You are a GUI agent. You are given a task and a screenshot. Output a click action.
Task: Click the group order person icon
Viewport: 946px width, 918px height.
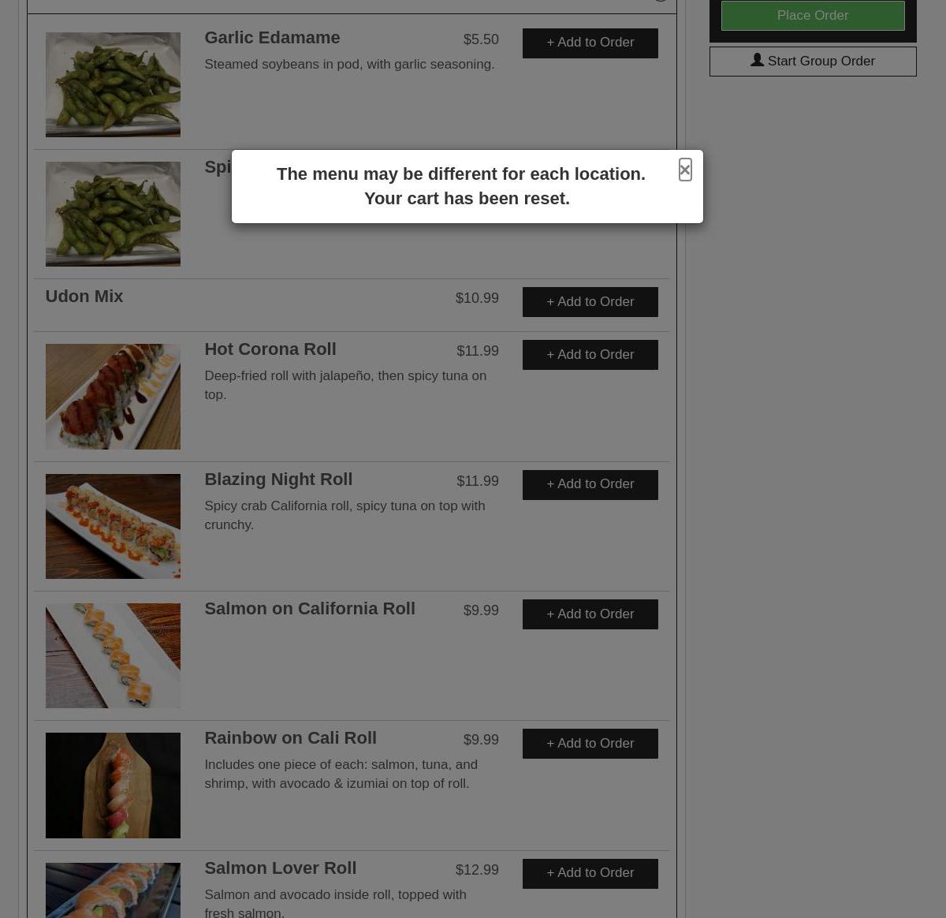(x=757, y=60)
